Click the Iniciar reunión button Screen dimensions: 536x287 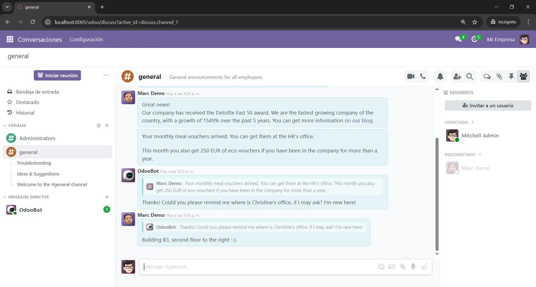57,76
